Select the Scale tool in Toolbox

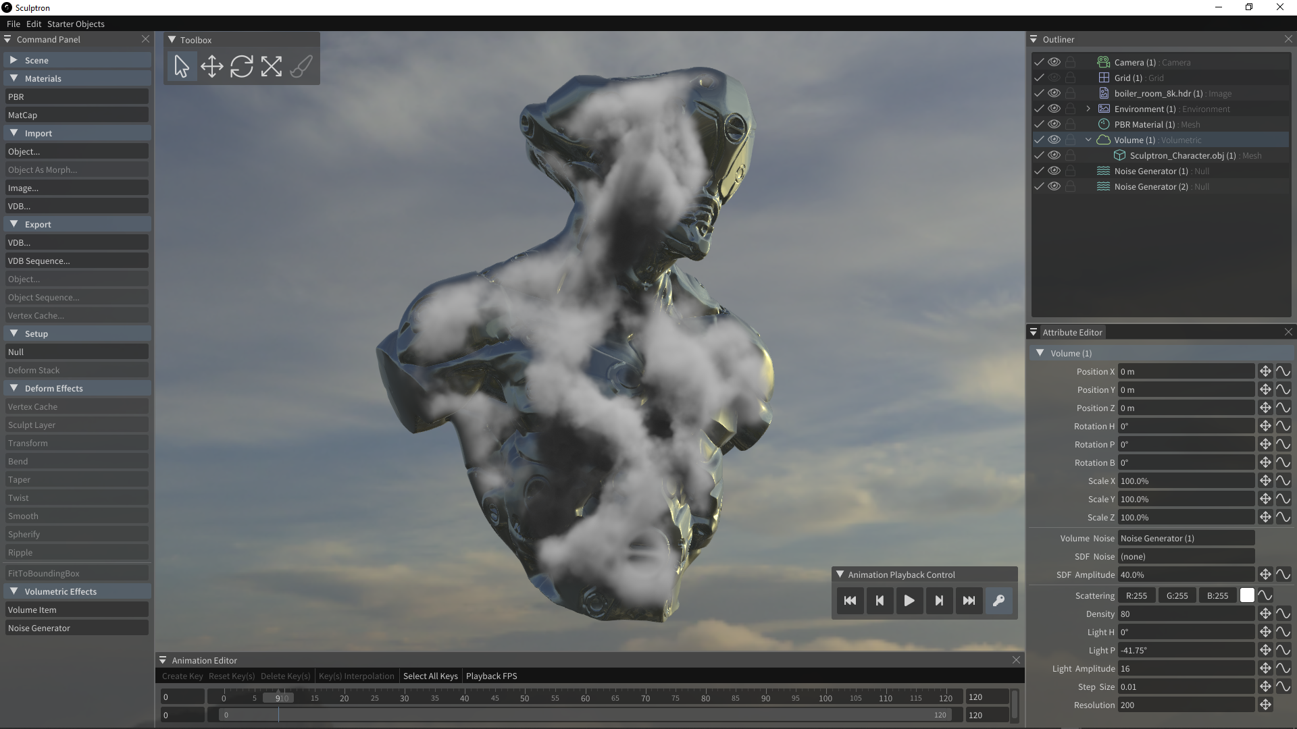(x=271, y=66)
